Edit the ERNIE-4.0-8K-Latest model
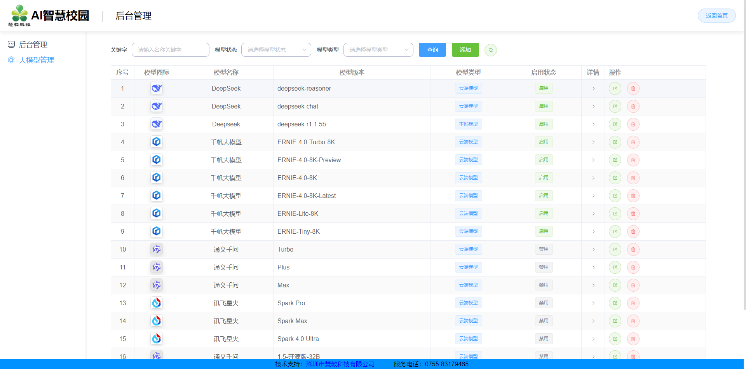Image resolution: width=746 pixels, height=369 pixels. click(615, 196)
